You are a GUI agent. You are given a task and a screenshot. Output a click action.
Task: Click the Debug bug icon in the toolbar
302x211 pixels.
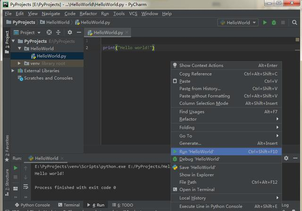[274, 23]
